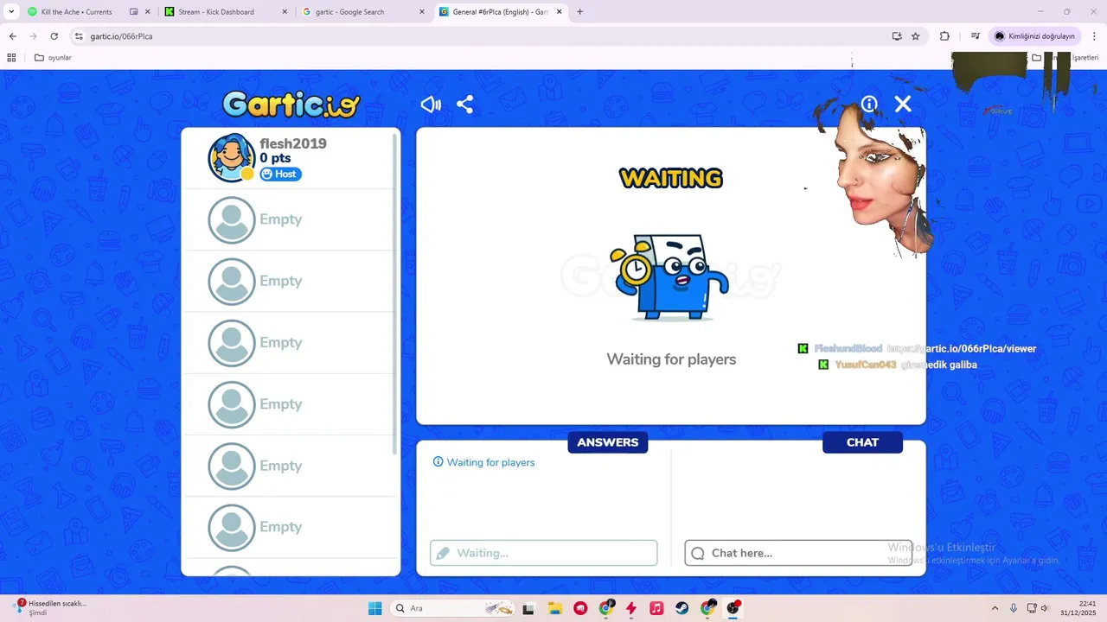Go forward in the browser
Viewport: 1107px width, 622px height.
coord(33,36)
